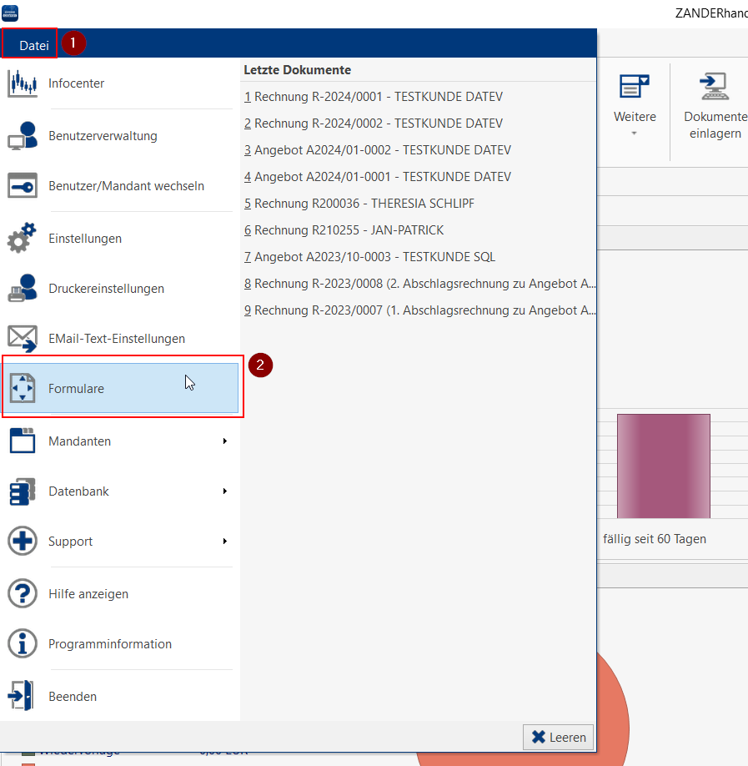Click the Infocenter chart icon
Screen dimensions: 748x766
[23, 83]
